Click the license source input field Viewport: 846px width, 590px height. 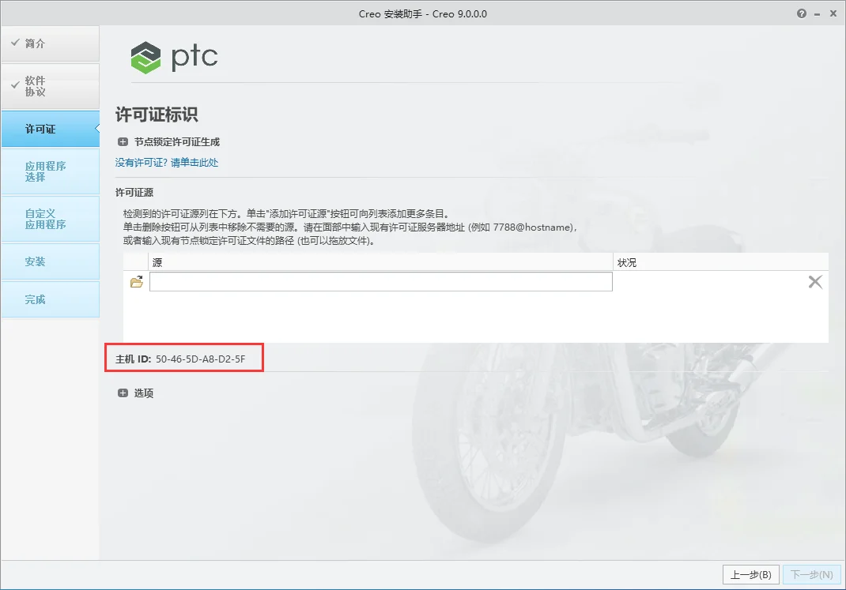(x=381, y=281)
